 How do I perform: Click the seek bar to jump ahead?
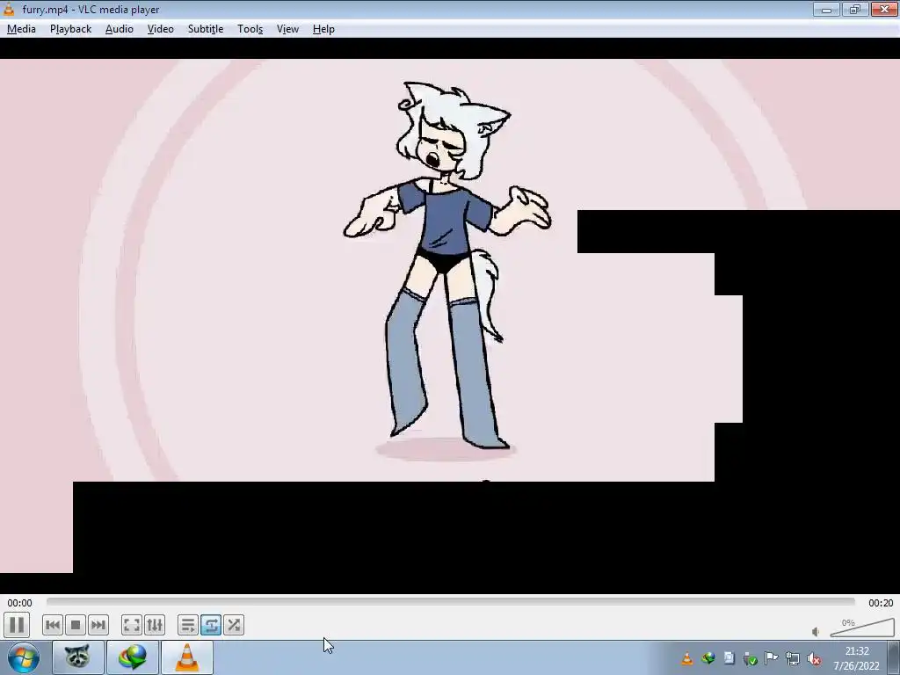(x=451, y=601)
